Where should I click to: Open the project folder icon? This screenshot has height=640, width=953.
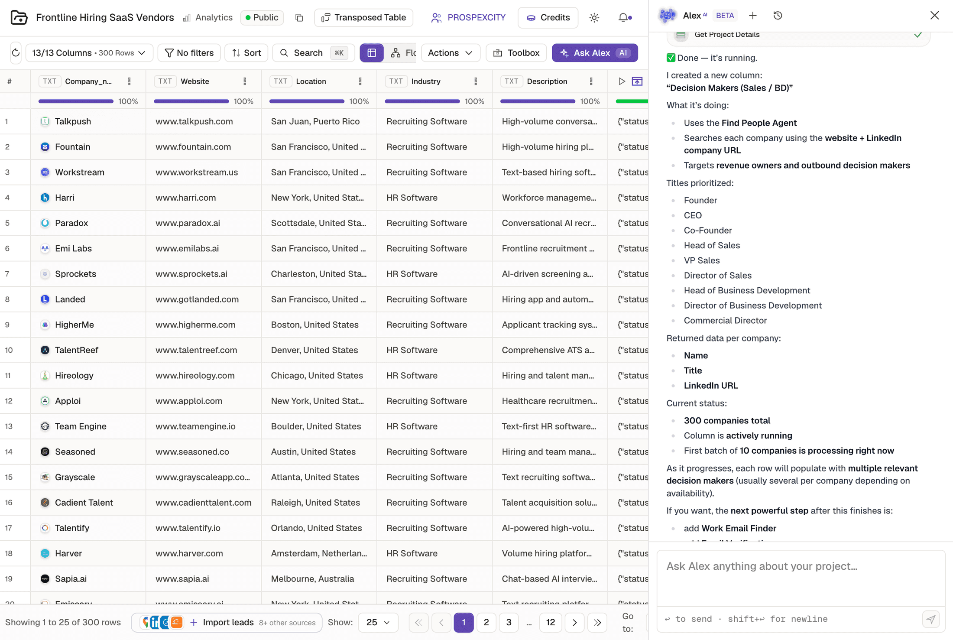coord(19,18)
